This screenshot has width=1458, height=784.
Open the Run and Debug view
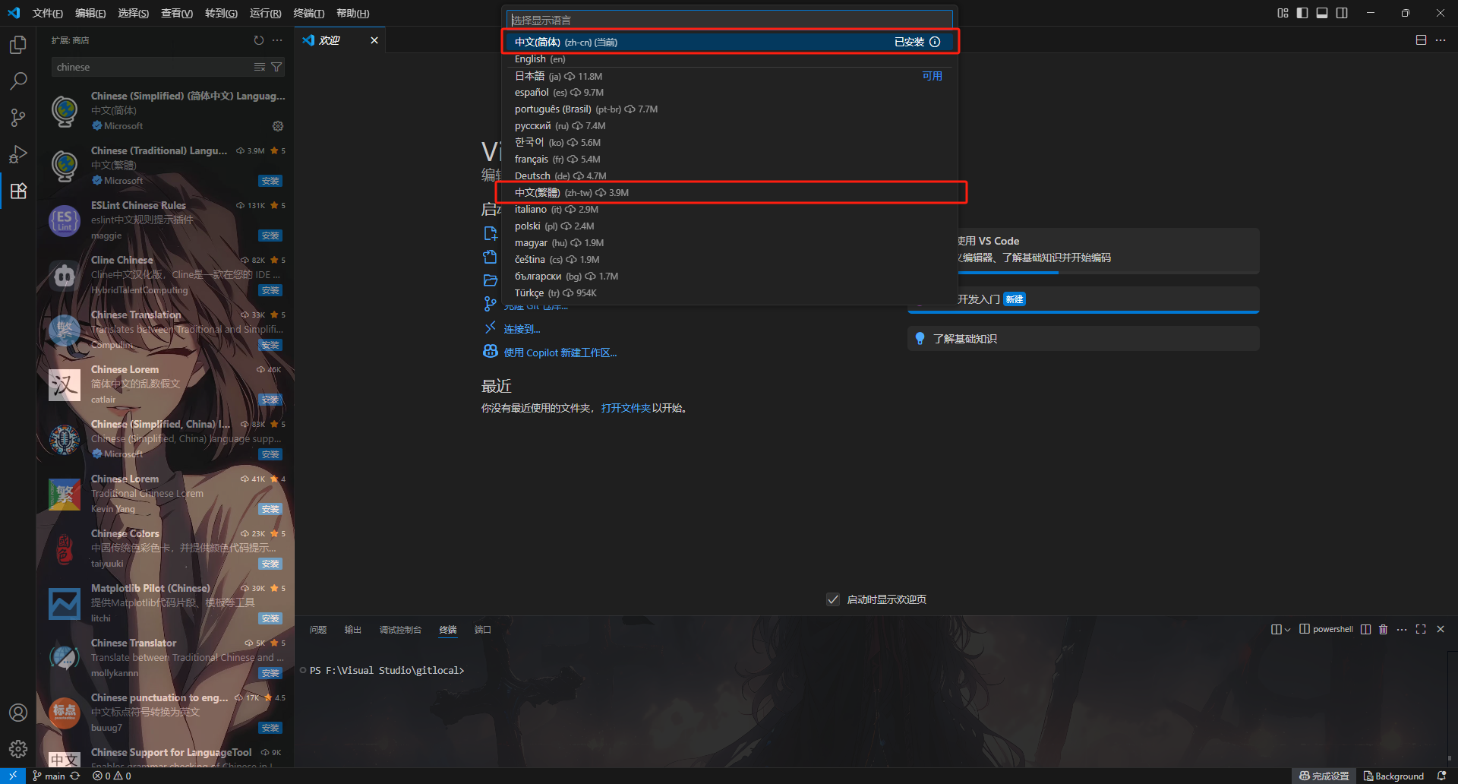[x=18, y=154]
